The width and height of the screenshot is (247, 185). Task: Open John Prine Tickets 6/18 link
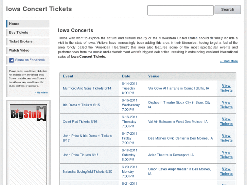[81, 155]
